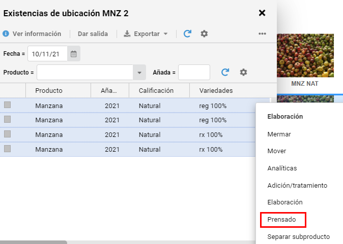
Task: Refresh filters using reload icon beside Añada
Action: pyautogui.click(x=225, y=72)
